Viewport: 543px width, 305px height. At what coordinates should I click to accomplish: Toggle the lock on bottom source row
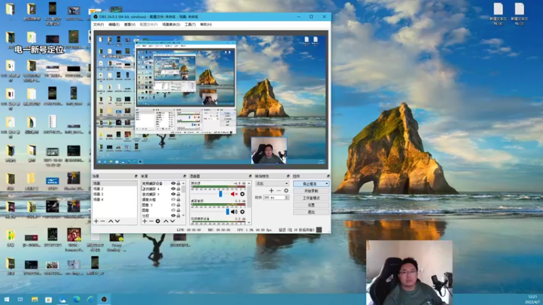coord(179,216)
